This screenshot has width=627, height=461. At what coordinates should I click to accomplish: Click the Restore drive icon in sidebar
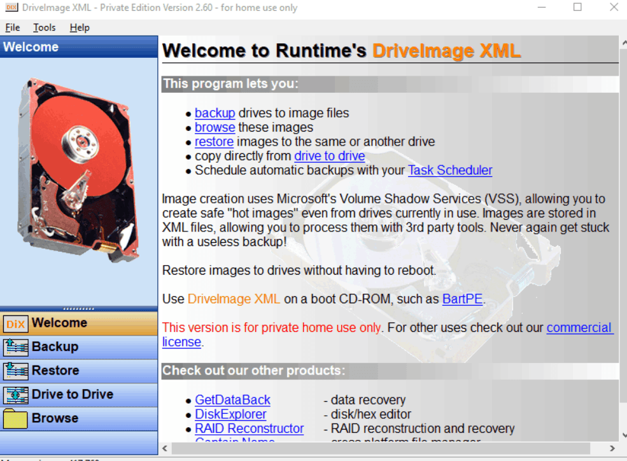point(15,371)
